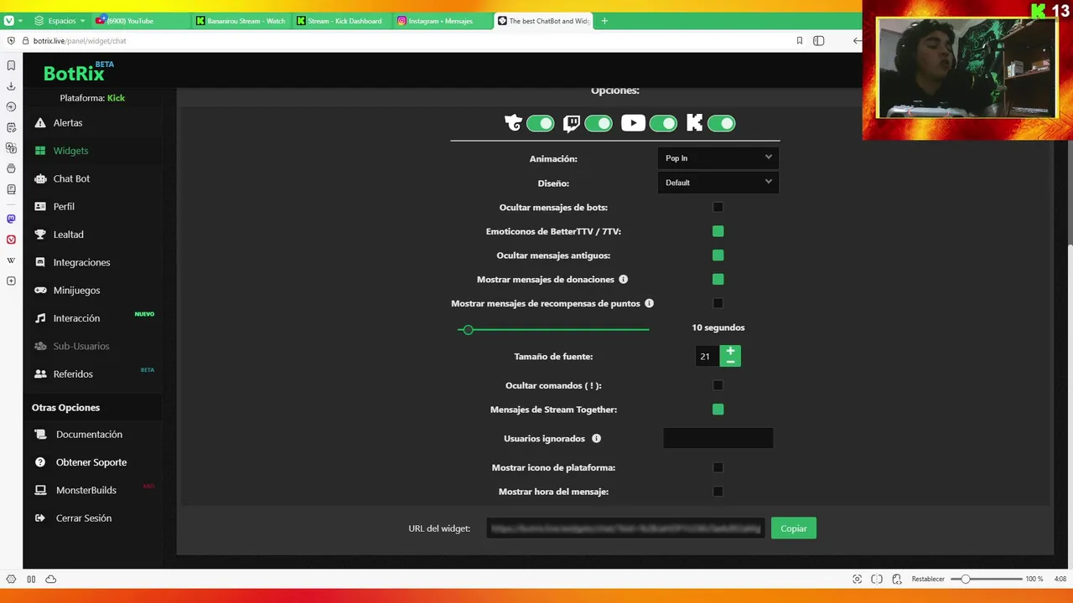The image size is (1073, 603).
Task: Switch to the YouTube browser tab
Action: 139,21
